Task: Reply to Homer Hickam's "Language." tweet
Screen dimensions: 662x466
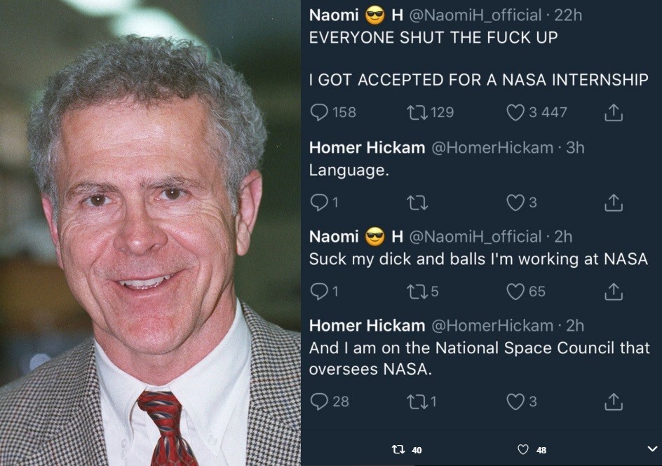Action: (319, 203)
